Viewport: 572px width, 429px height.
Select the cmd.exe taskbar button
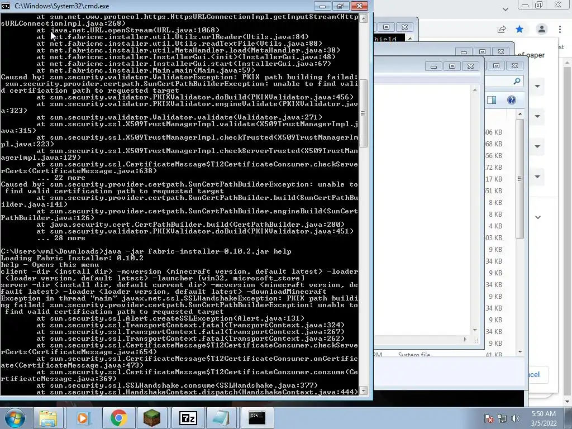pos(256,418)
